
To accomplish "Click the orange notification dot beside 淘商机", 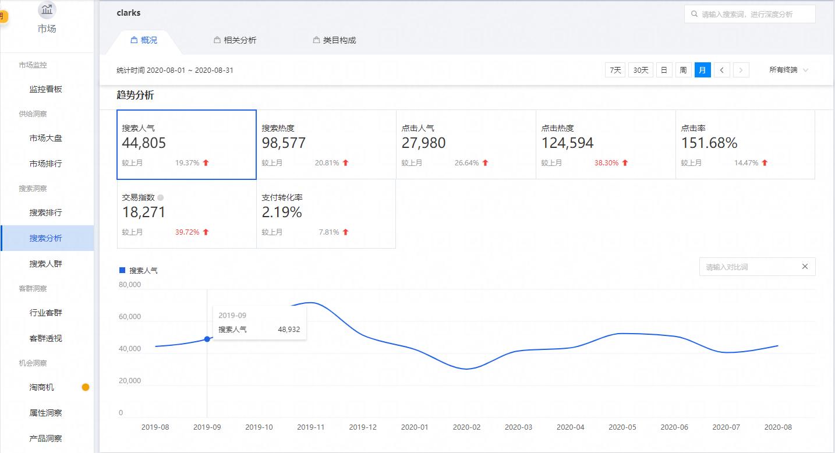I will coord(86,387).
